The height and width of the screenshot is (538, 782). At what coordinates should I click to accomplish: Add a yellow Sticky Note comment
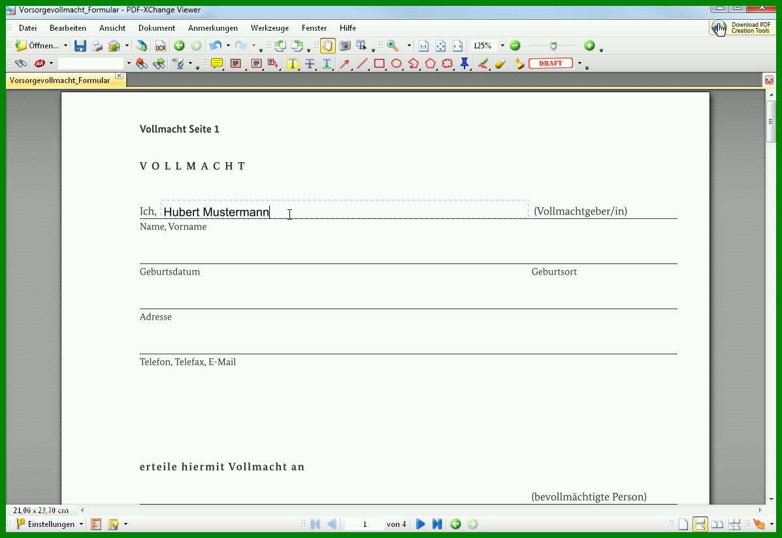click(x=216, y=63)
